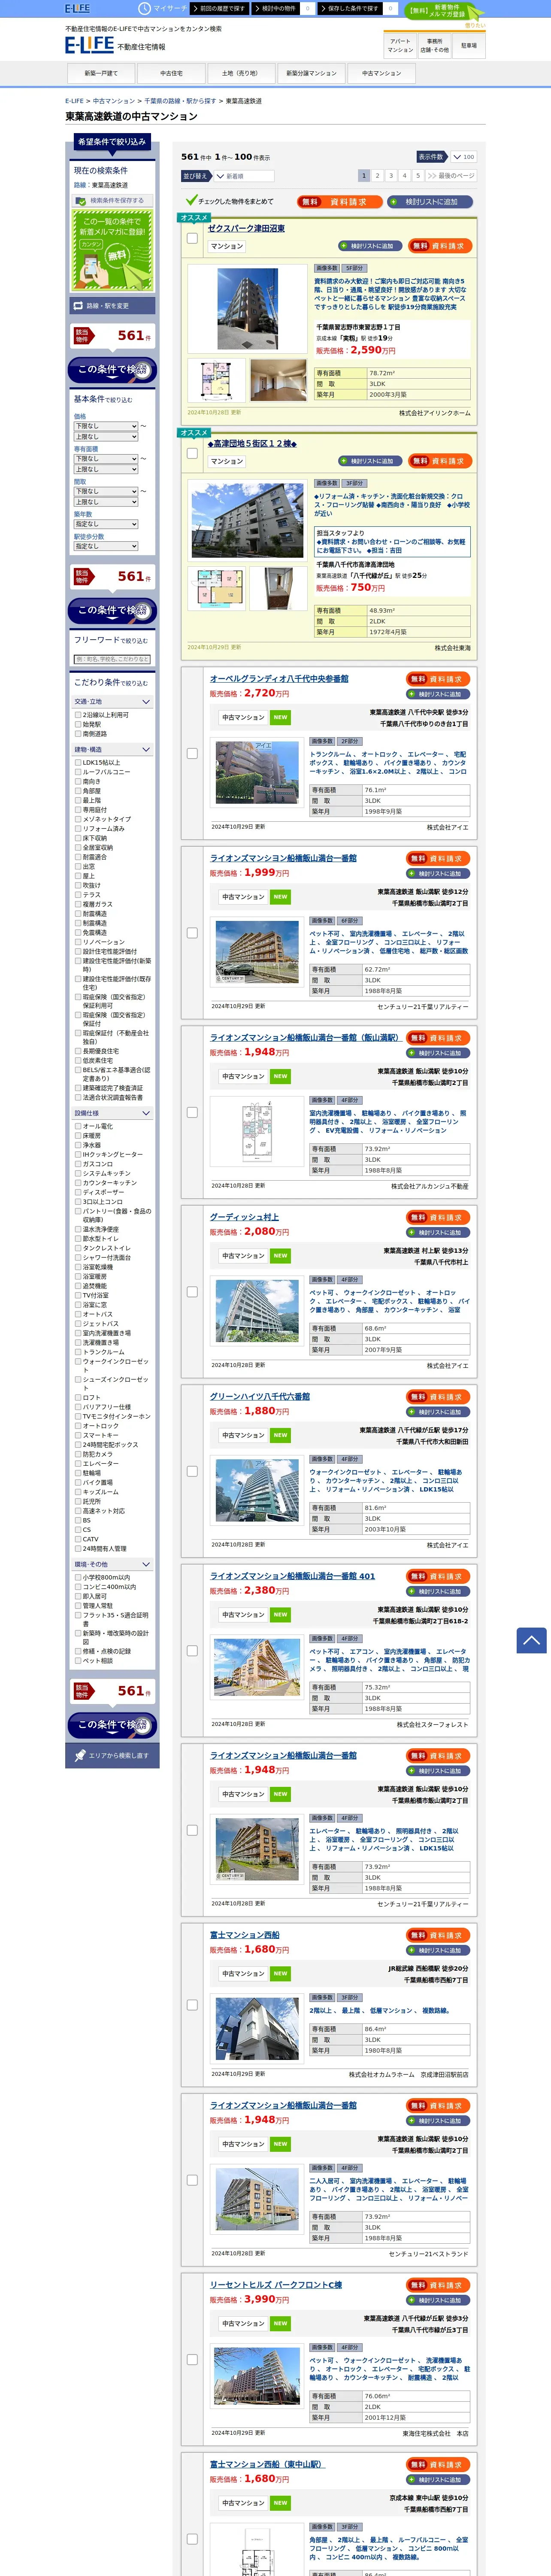Open 高津団地５街区１２棟 building photo

click(247, 520)
